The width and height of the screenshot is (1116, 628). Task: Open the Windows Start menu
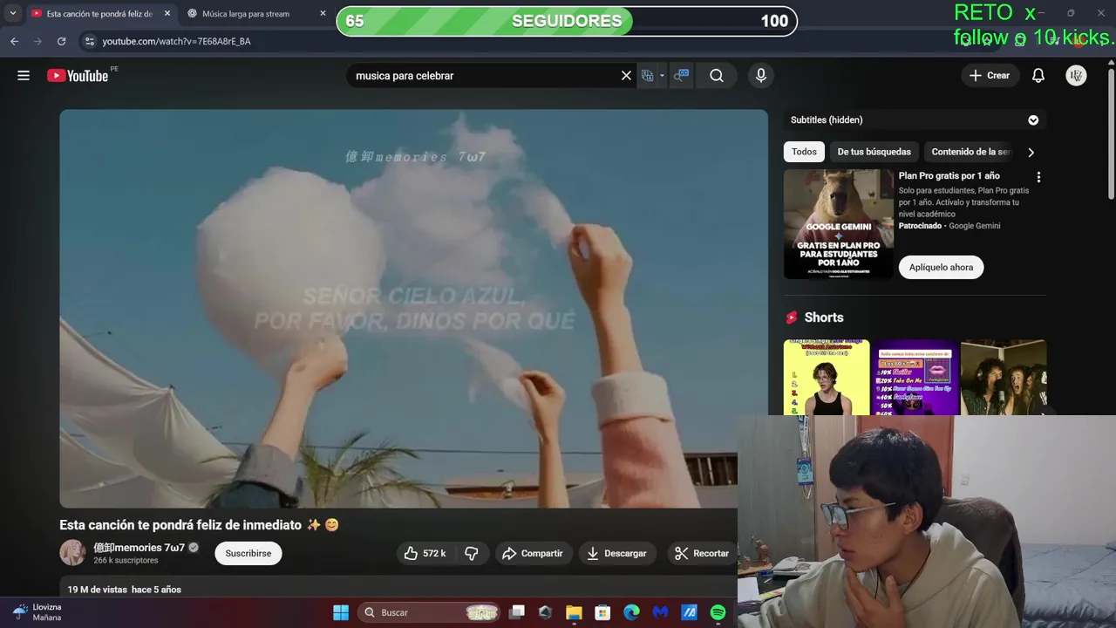[x=341, y=612]
